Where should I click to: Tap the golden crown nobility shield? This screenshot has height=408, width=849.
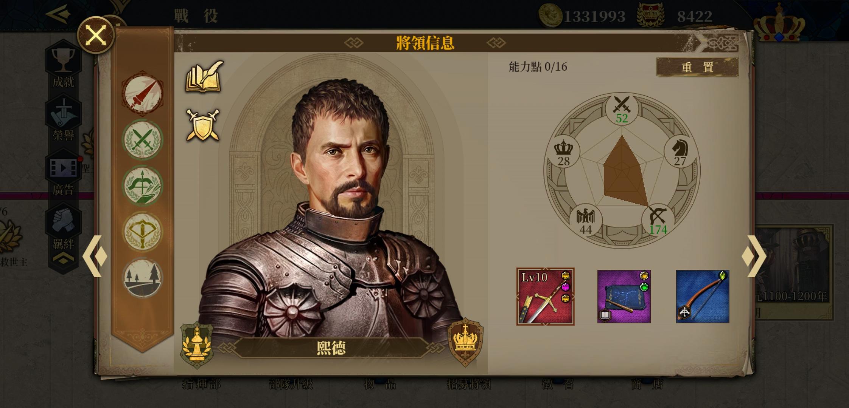(x=465, y=342)
